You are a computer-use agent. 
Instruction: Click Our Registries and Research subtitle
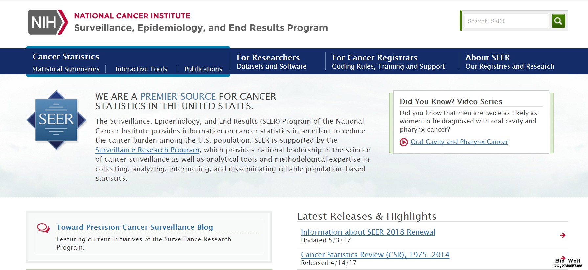click(x=510, y=66)
